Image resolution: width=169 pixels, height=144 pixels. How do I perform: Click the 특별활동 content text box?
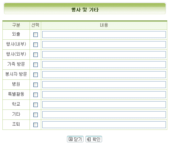[104, 95]
